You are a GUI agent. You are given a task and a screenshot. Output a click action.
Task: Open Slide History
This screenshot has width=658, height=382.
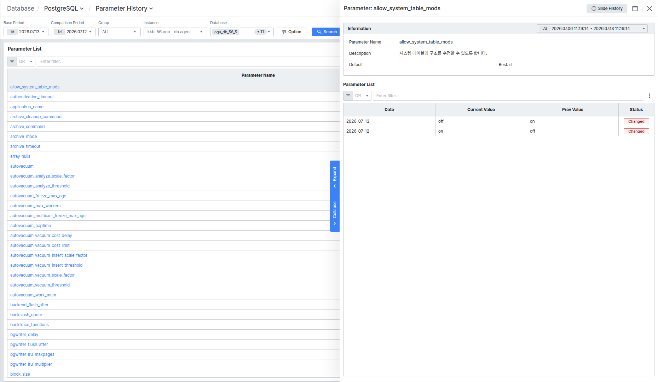pyautogui.click(x=607, y=8)
